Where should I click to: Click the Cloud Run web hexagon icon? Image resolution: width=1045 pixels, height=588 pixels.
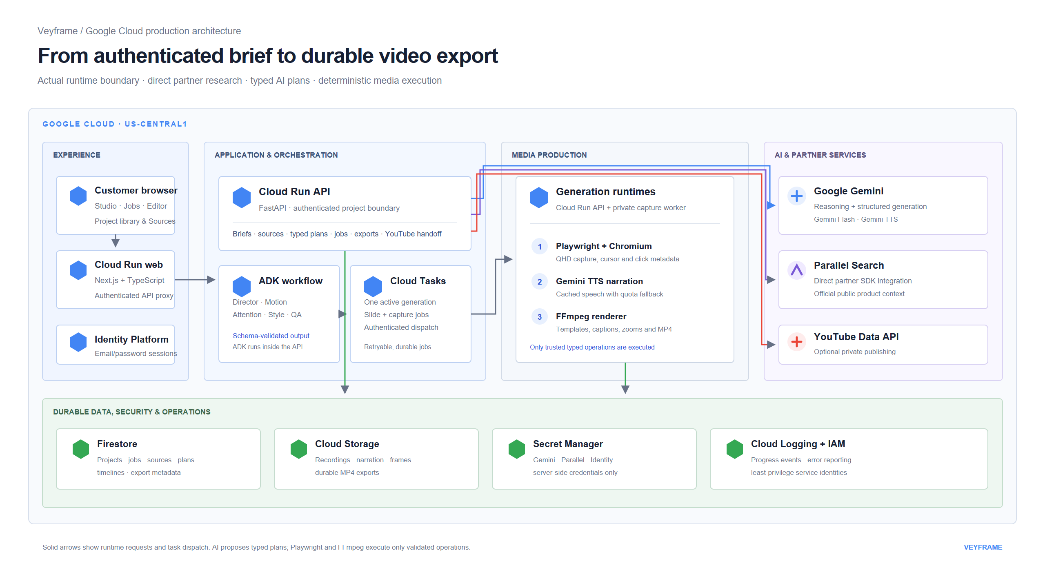coord(78,270)
